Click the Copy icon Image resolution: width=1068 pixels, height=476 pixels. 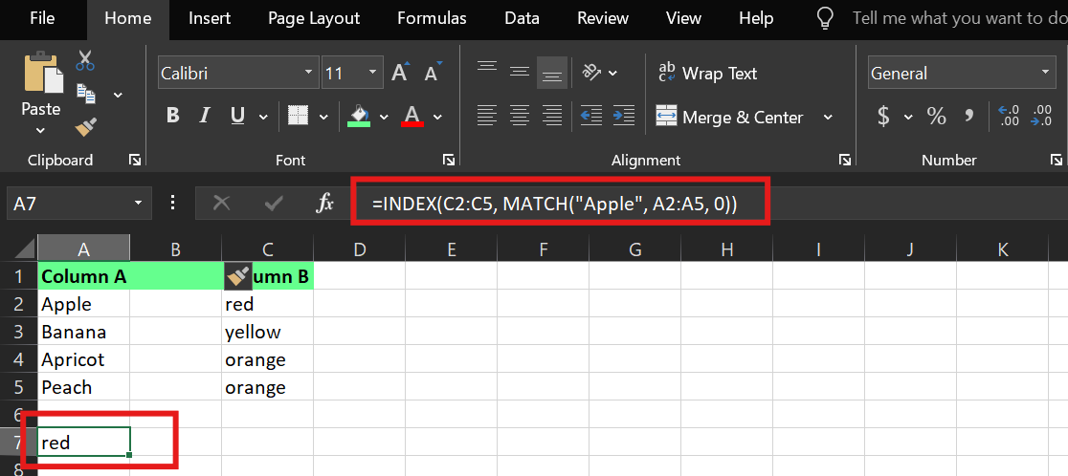[x=86, y=93]
